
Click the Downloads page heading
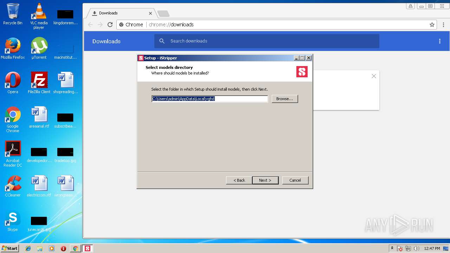(107, 41)
